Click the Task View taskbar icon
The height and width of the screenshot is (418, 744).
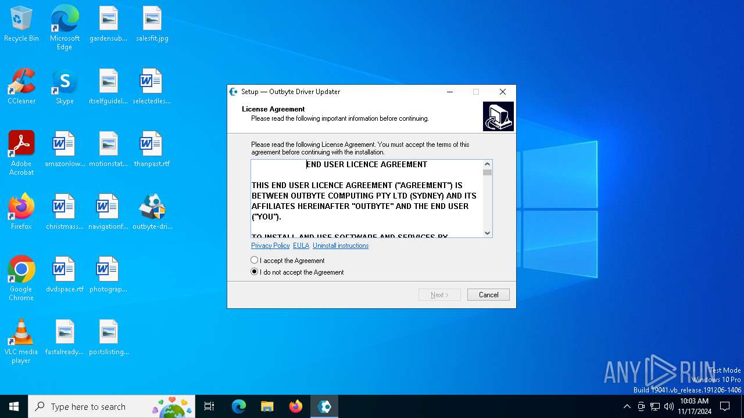click(209, 406)
